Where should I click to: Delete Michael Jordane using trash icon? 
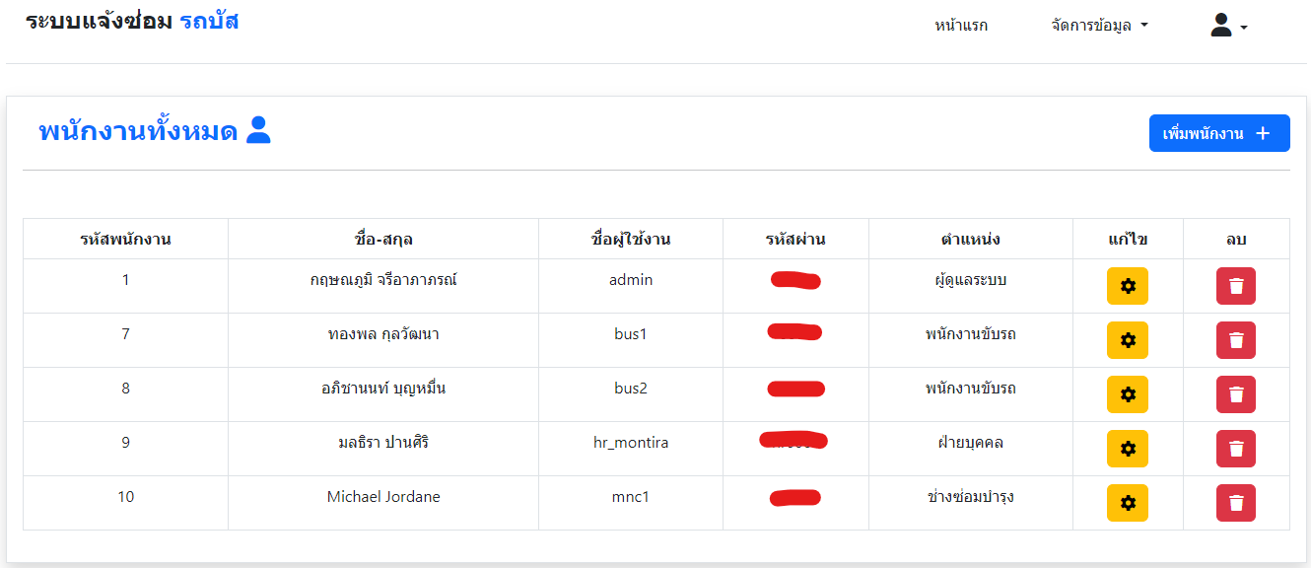click(x=1236, y=503)
